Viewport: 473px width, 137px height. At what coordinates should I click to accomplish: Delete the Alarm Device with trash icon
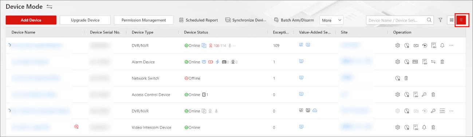pyautogui.click(x=442, y=62)
